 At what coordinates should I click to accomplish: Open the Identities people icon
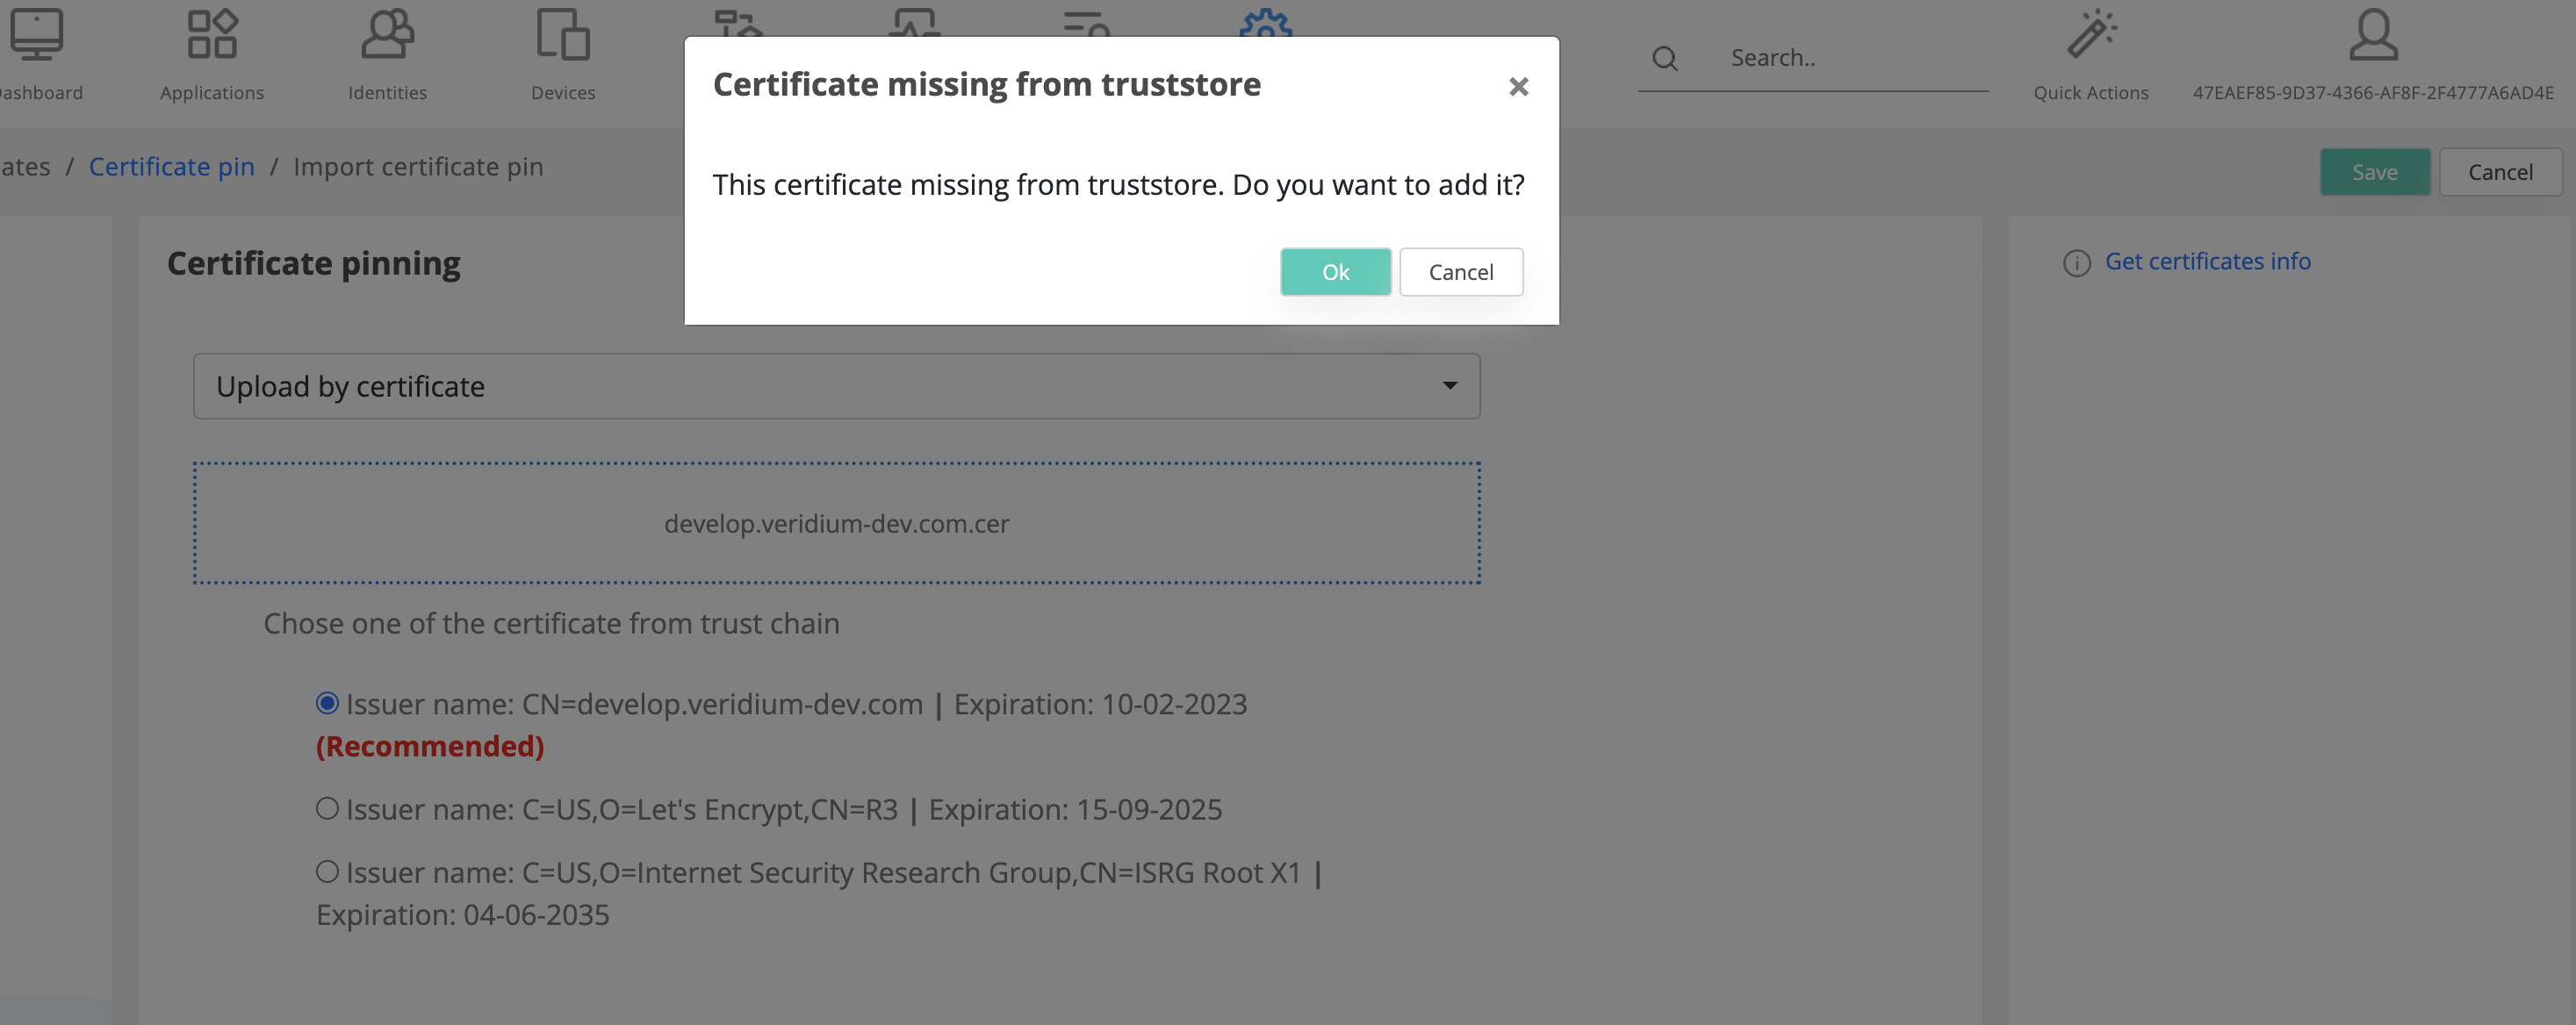[387, 35]
